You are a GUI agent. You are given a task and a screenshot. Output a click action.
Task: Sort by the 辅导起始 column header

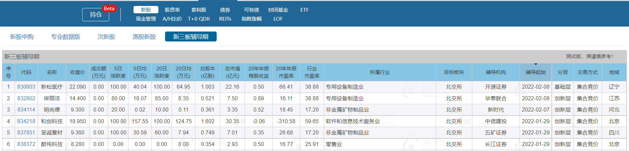(535, 72)
